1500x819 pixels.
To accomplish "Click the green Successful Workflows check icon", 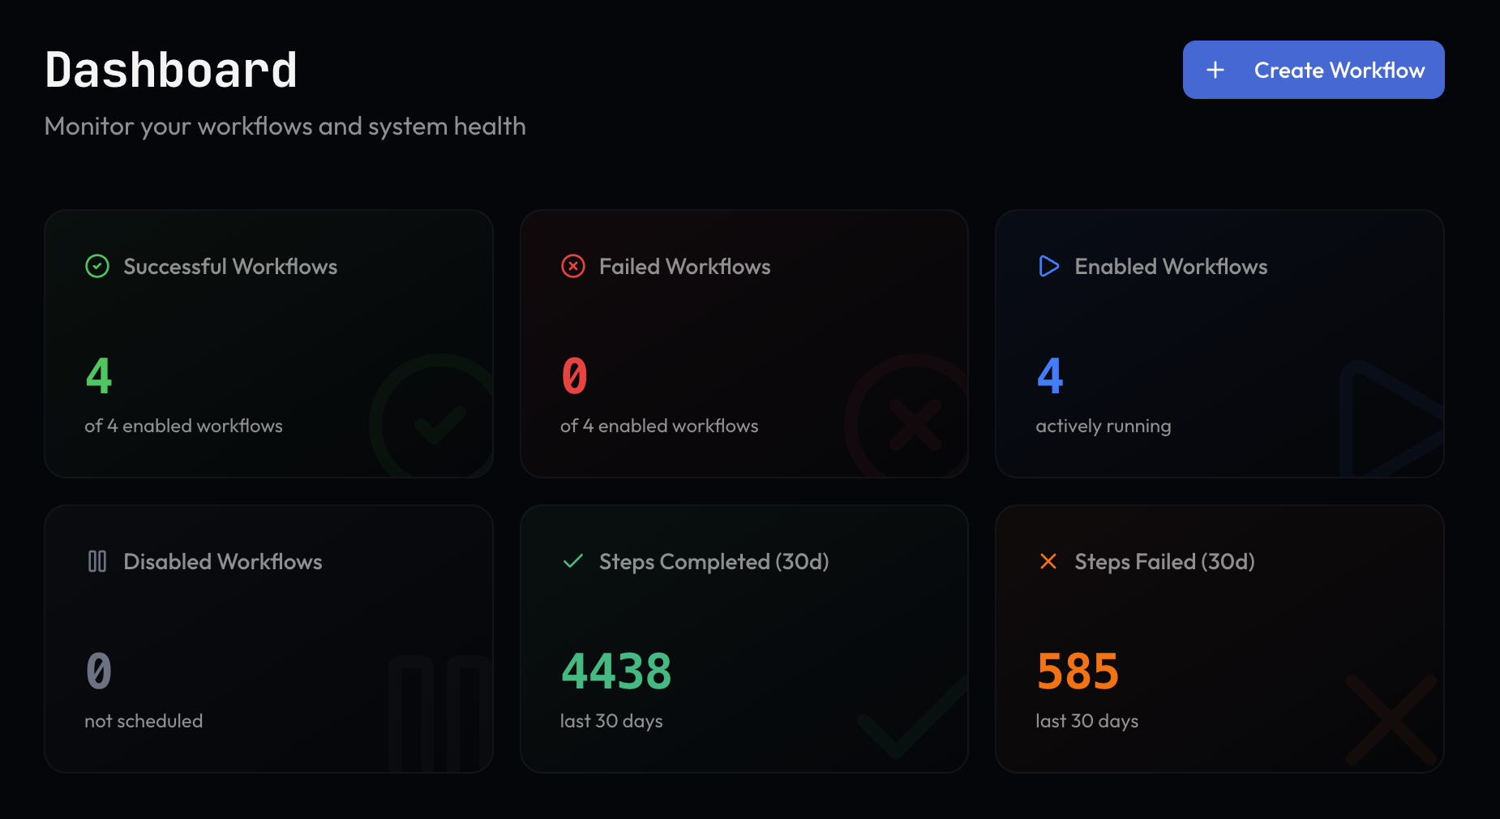I will pyautogui.click(x=96, y=266).
